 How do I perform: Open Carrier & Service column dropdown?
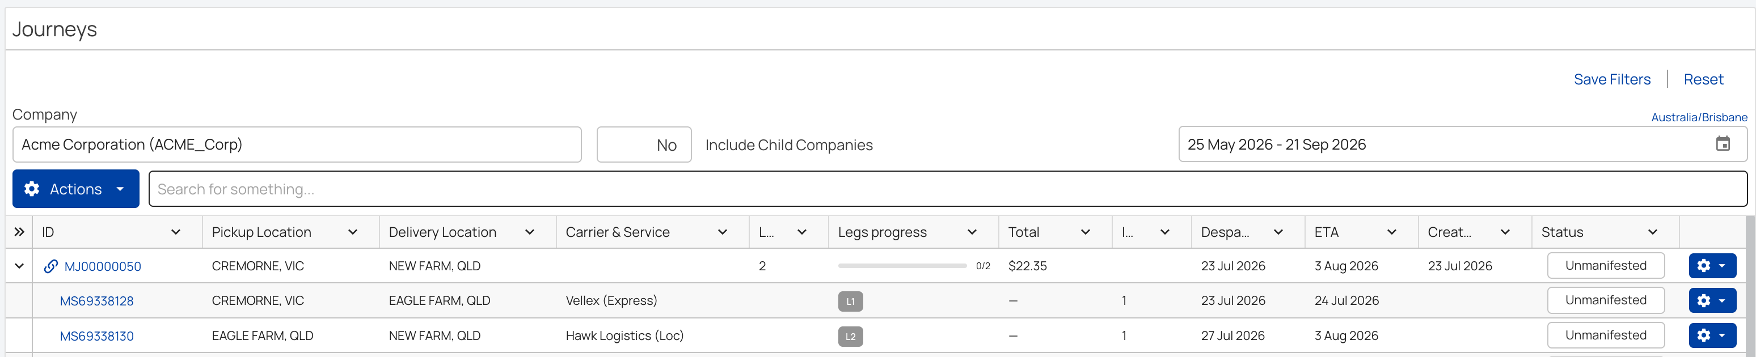click(722, 232)
